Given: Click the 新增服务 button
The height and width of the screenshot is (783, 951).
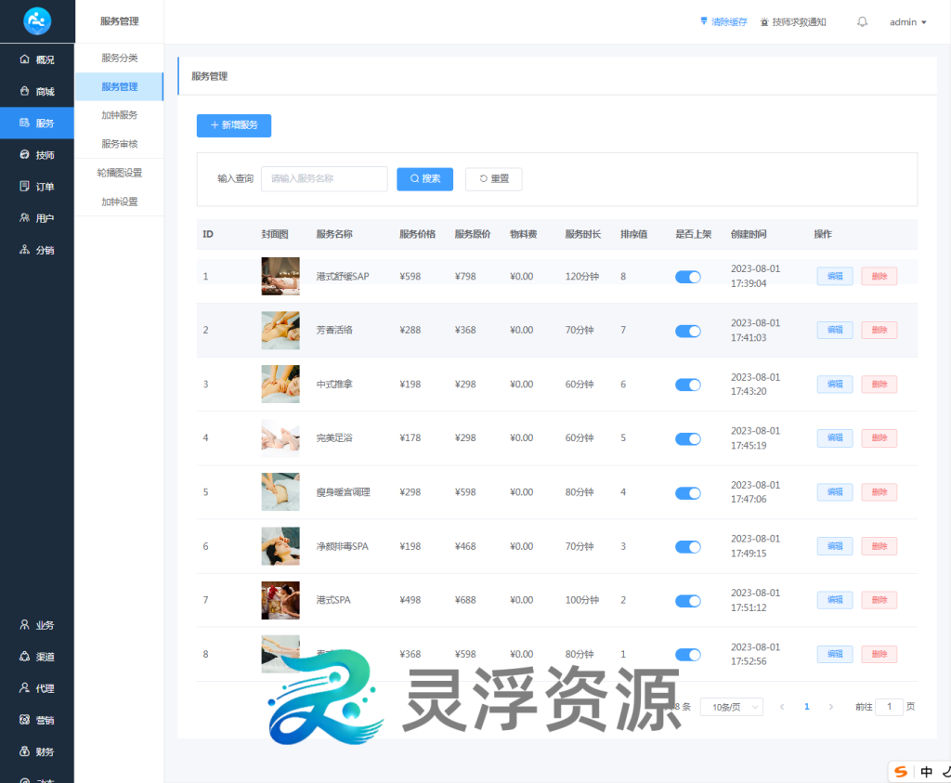Looking at the screenshot, I should [x=233, y=125].
